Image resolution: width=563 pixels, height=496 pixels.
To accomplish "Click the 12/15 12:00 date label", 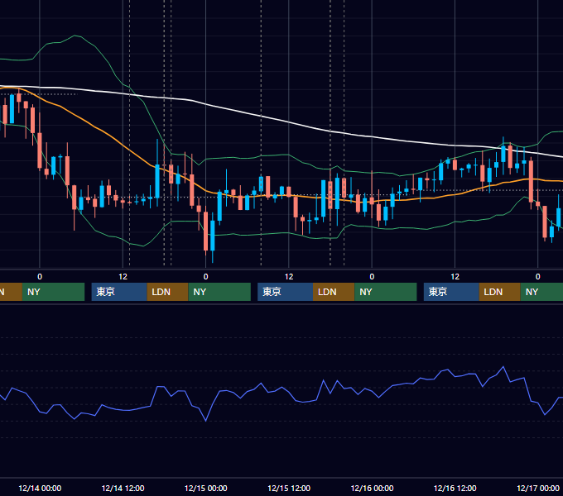I will coord(289,488).
